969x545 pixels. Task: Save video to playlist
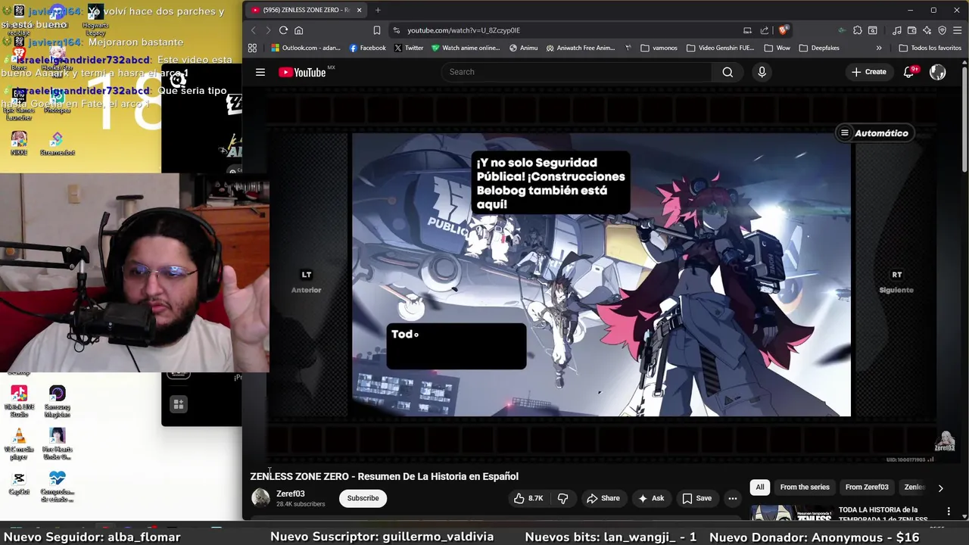coord(696,498)
